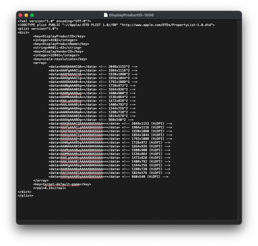
Task: Minimize the window with the yellow button
Action: 26,15
